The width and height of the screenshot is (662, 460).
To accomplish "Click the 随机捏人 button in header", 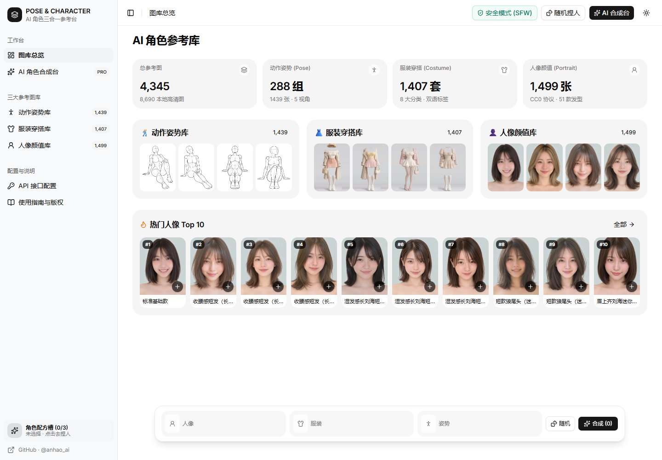I will pyautogui.click(x=563, y=13).
